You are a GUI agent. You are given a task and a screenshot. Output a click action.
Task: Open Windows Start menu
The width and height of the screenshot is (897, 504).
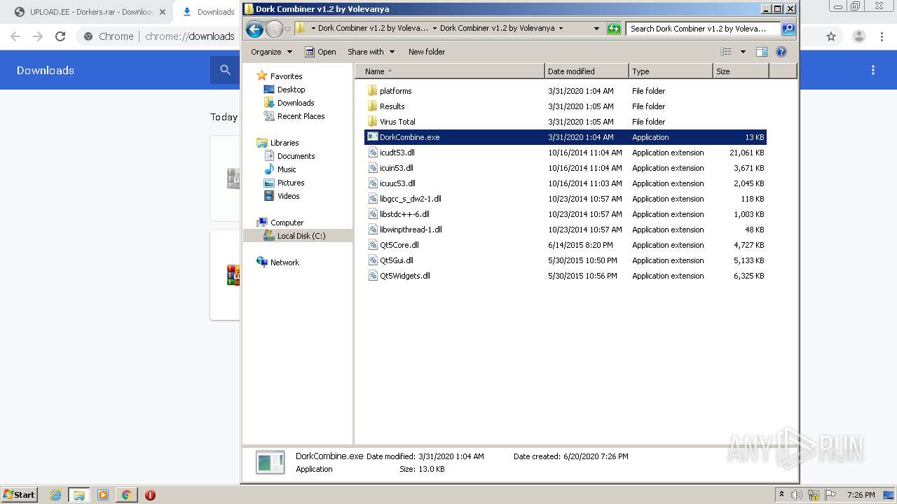pos(20,494)
